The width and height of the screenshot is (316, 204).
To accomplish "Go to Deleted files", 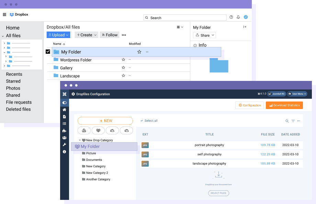I will (x=18, y=109).
